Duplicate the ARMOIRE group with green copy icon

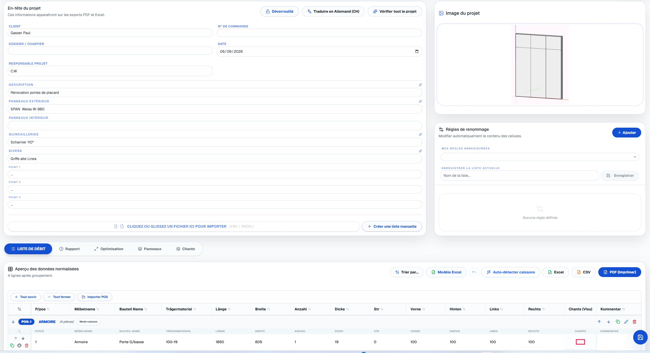tap(618, 322)
